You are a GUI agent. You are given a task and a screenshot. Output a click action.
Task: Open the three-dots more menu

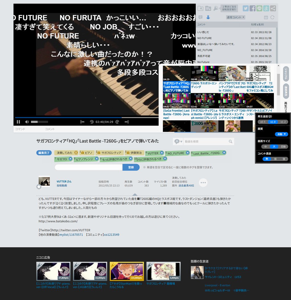point(203,182)
